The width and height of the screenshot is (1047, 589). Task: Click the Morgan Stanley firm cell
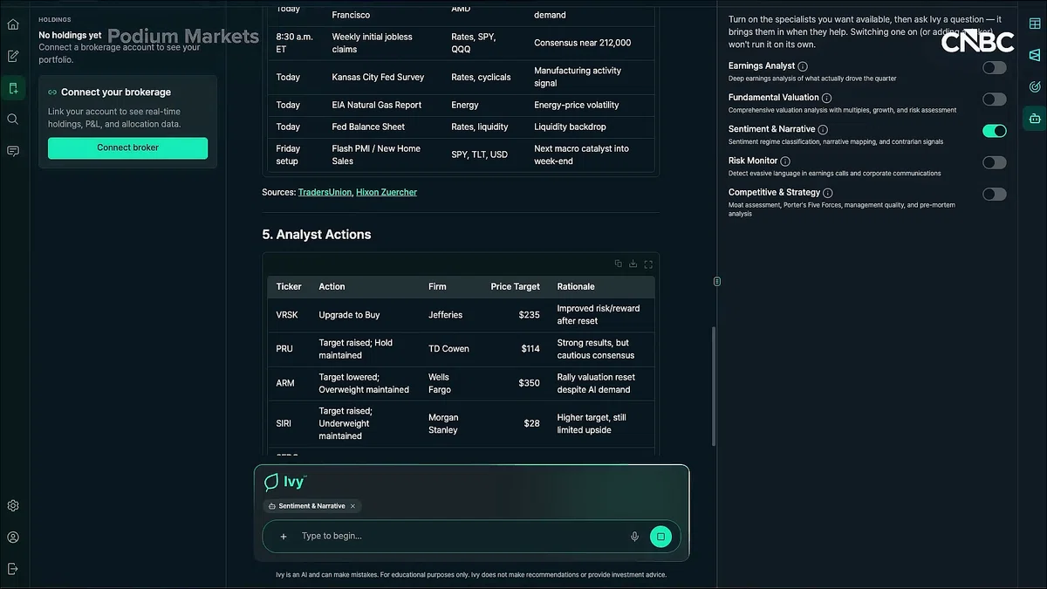[443, 423]
